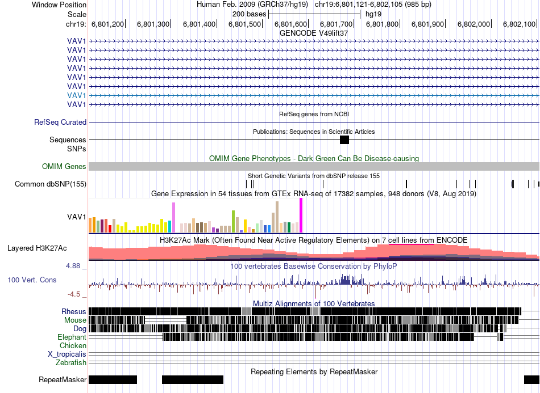The image size is (540, 393).
Task: Click 'Repeating Elements by RepeatMasker' title
Action: tap(314, 371)
